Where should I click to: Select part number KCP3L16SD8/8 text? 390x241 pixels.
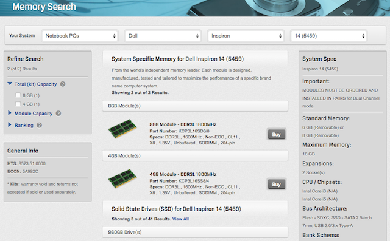pyautogui.click(x=194, y=131)
